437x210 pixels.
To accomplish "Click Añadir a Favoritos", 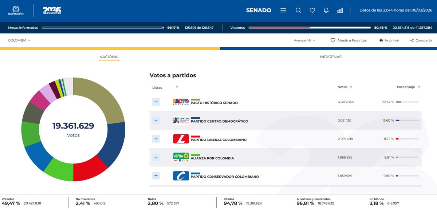I will [349, 40].
